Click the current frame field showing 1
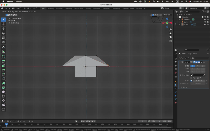The image size is (210, 131). coord(143,121)
